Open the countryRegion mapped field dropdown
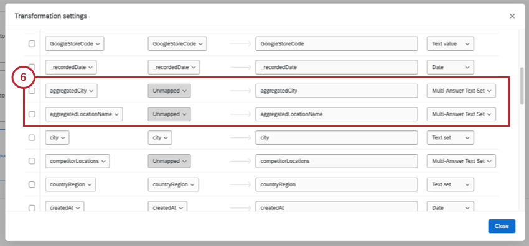 tap(173, 184)
